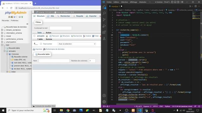Toggle the bottom panel layout icon
Viewport: 202px width, 113px height.
pyautogui.click(x=175, y=2)
